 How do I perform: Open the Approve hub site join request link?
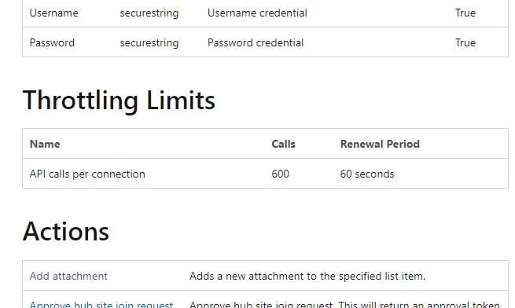click(x=101, y=304)
